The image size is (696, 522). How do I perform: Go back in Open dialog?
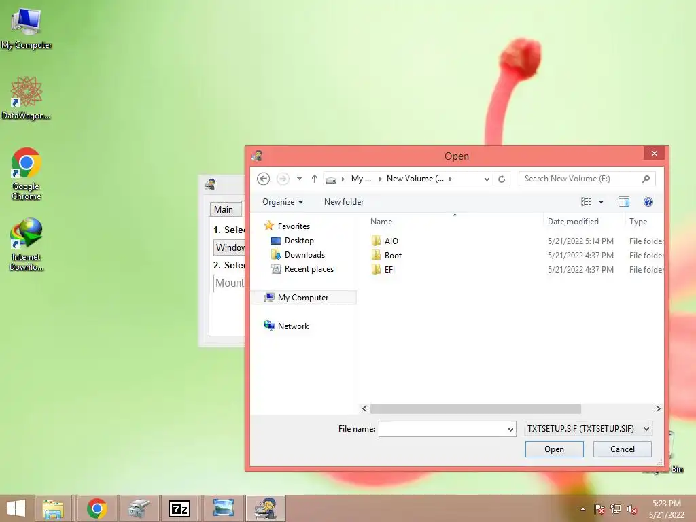(263, 179)
